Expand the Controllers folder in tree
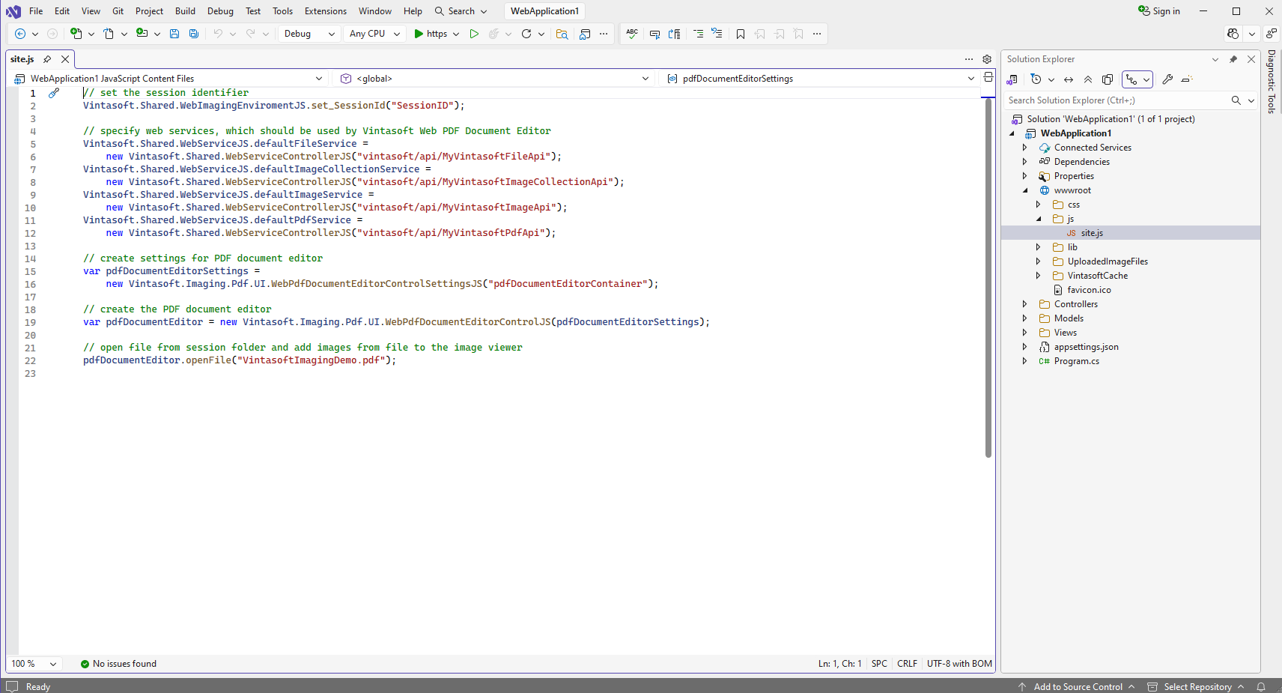The width and height of the screenshot is (1282, 693). pyautogui.click(x=1025, y=304)
